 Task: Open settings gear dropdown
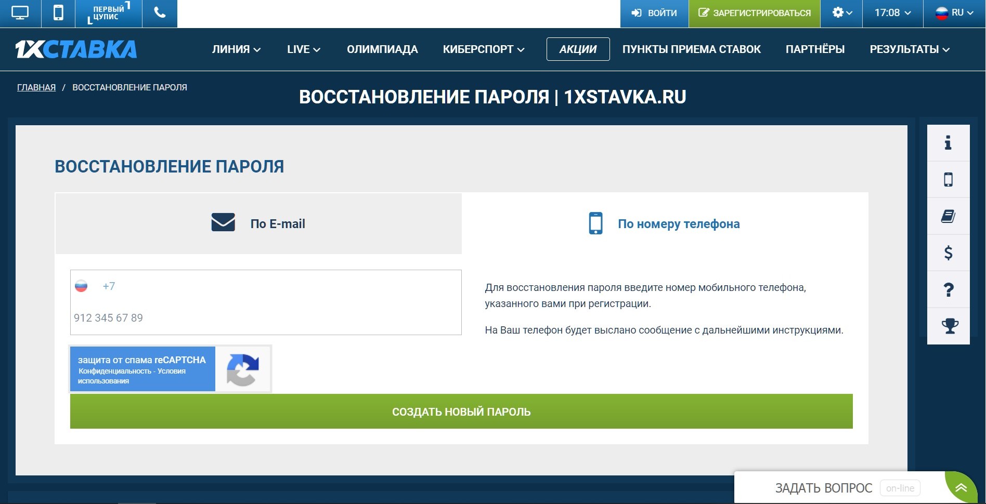(842, 13)
